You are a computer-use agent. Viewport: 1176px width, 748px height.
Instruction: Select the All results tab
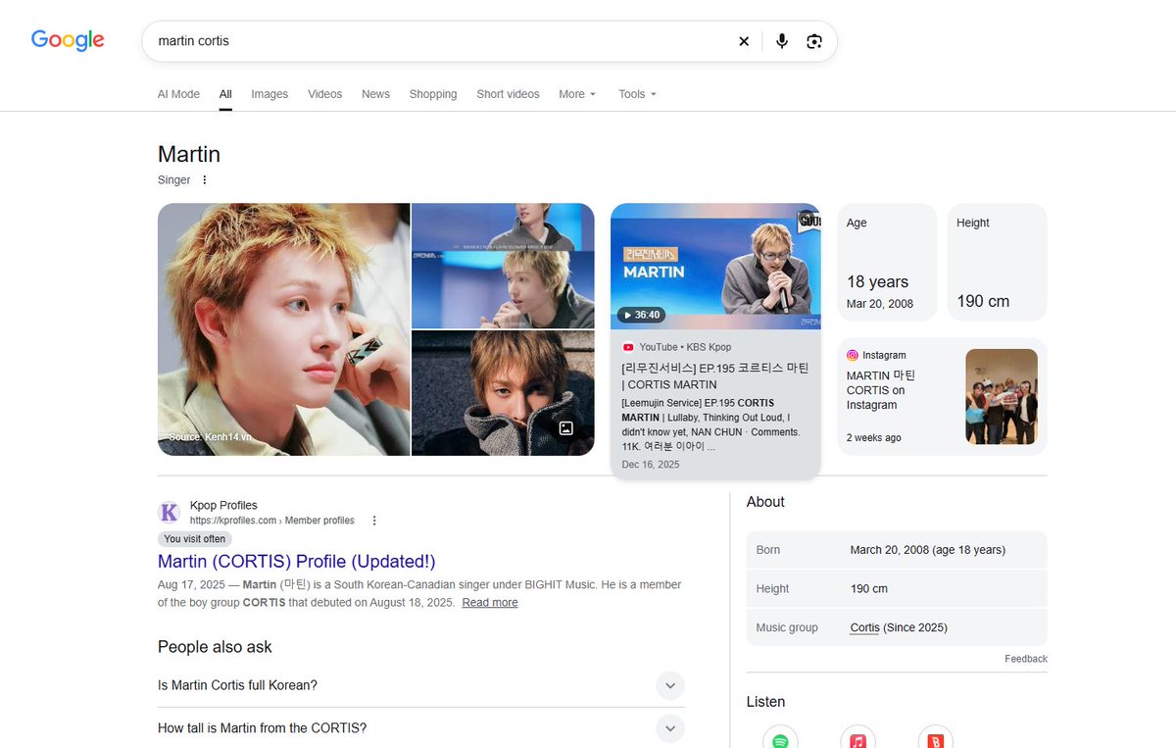pyautogui.click(x=225, y=94)
